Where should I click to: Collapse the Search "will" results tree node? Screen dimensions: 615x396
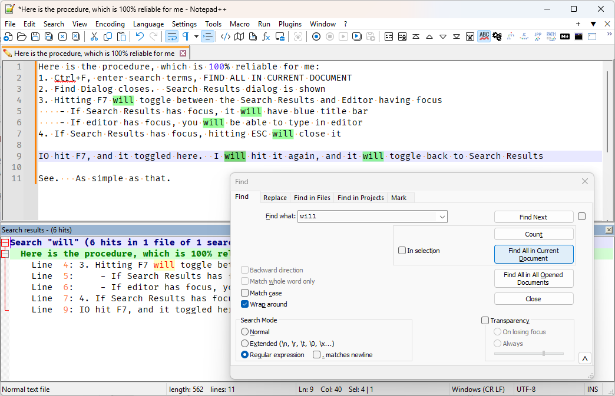(5, 242)
